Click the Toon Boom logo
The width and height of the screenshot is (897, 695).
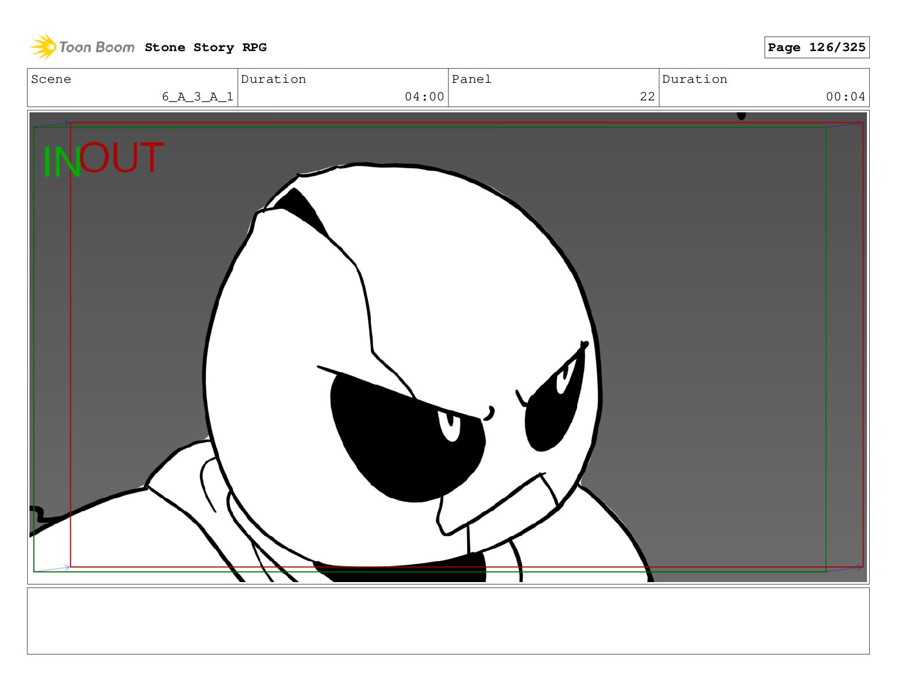[x=82, y=47]
